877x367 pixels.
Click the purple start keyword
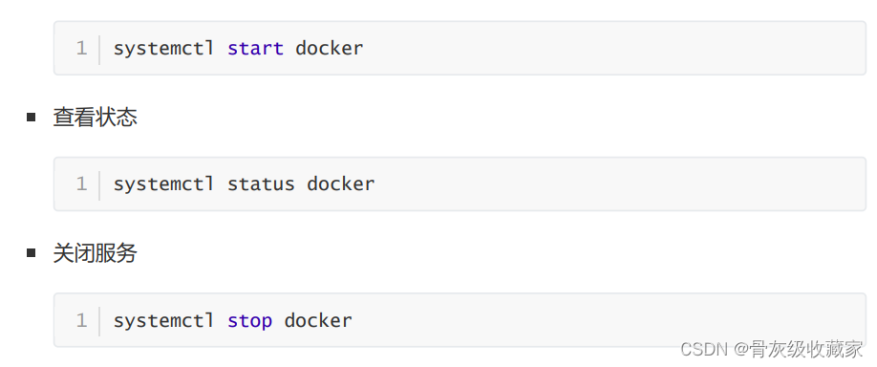(256, 49)
